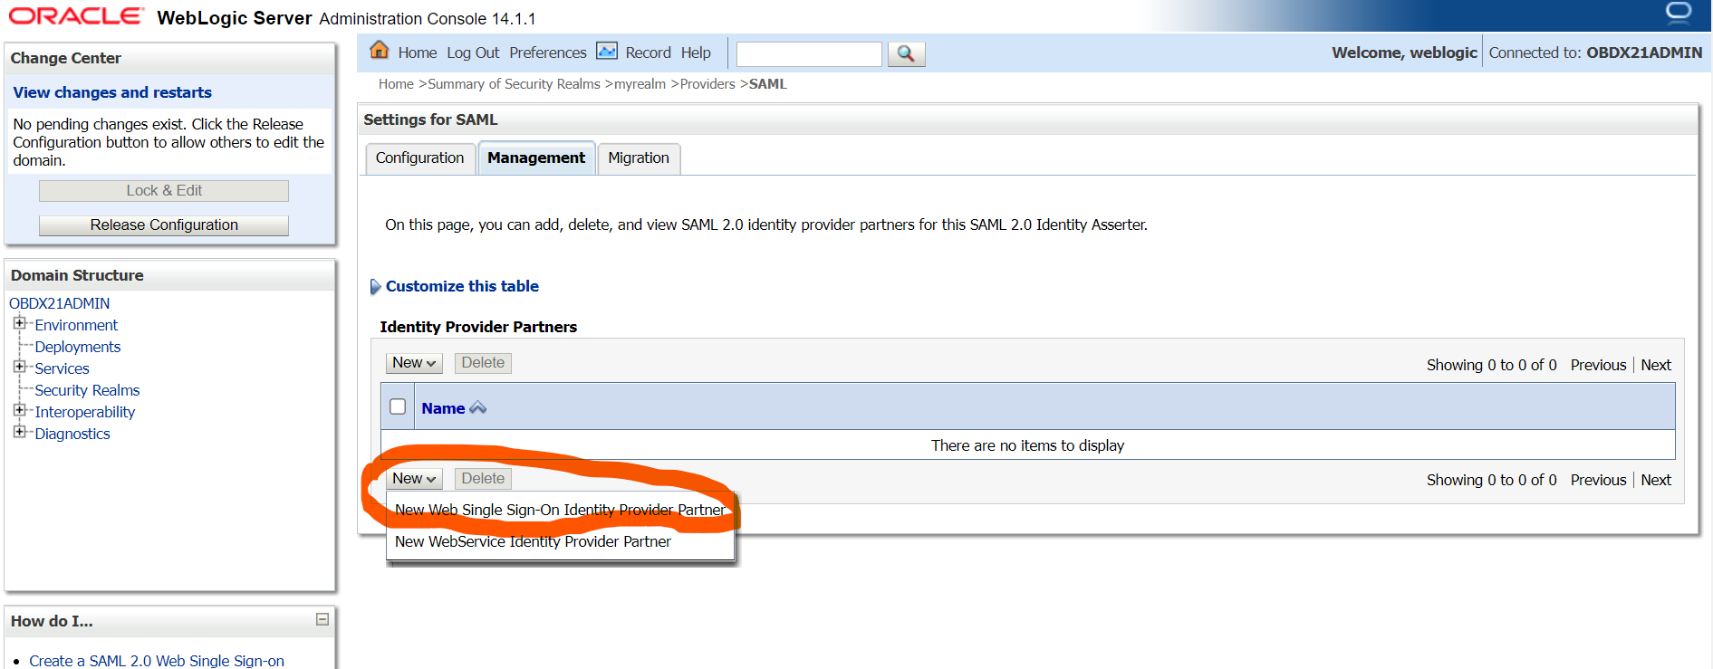Click the Release Configuration button
Screen dimensions: 1713x669
click(164, 225)
